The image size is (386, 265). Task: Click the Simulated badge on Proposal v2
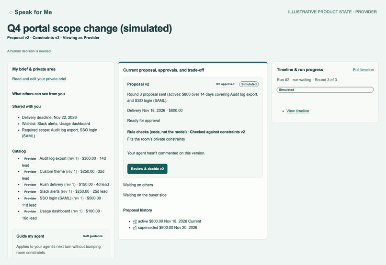249,84
